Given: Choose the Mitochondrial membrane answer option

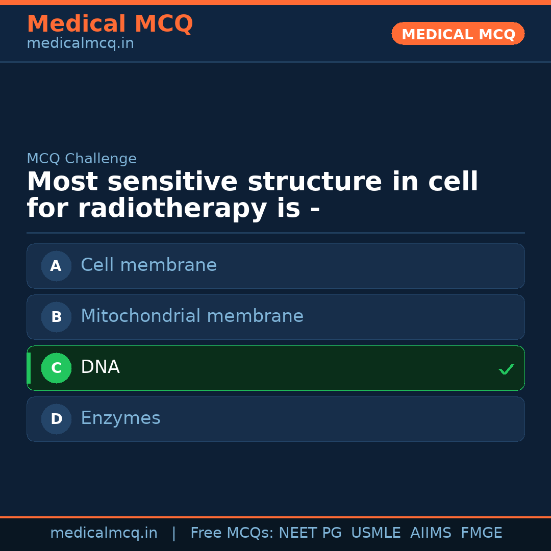Looking at the screenshot, I should [275, 317].
